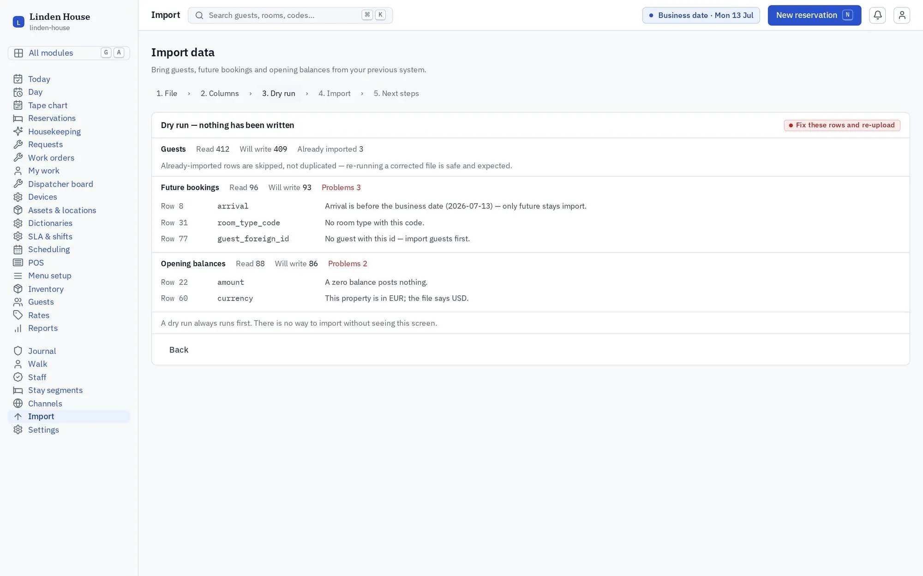Go to step 1. File
This screenshot has height=576, width=923.
(167, 94)
